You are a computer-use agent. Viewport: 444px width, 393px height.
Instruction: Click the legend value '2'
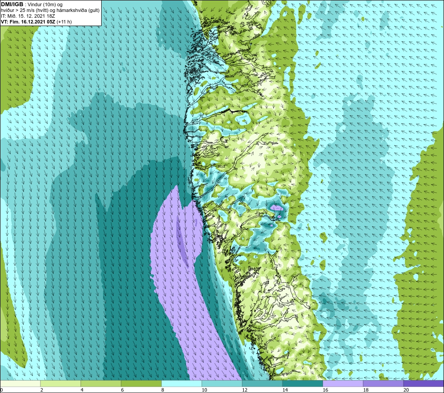pos(42,390)
